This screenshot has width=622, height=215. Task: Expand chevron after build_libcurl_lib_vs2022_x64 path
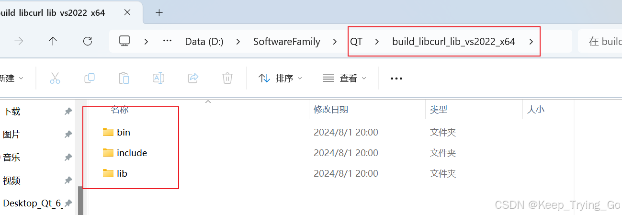click(x=531, y=42)
